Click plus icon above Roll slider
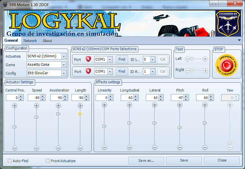 point(205,105)
